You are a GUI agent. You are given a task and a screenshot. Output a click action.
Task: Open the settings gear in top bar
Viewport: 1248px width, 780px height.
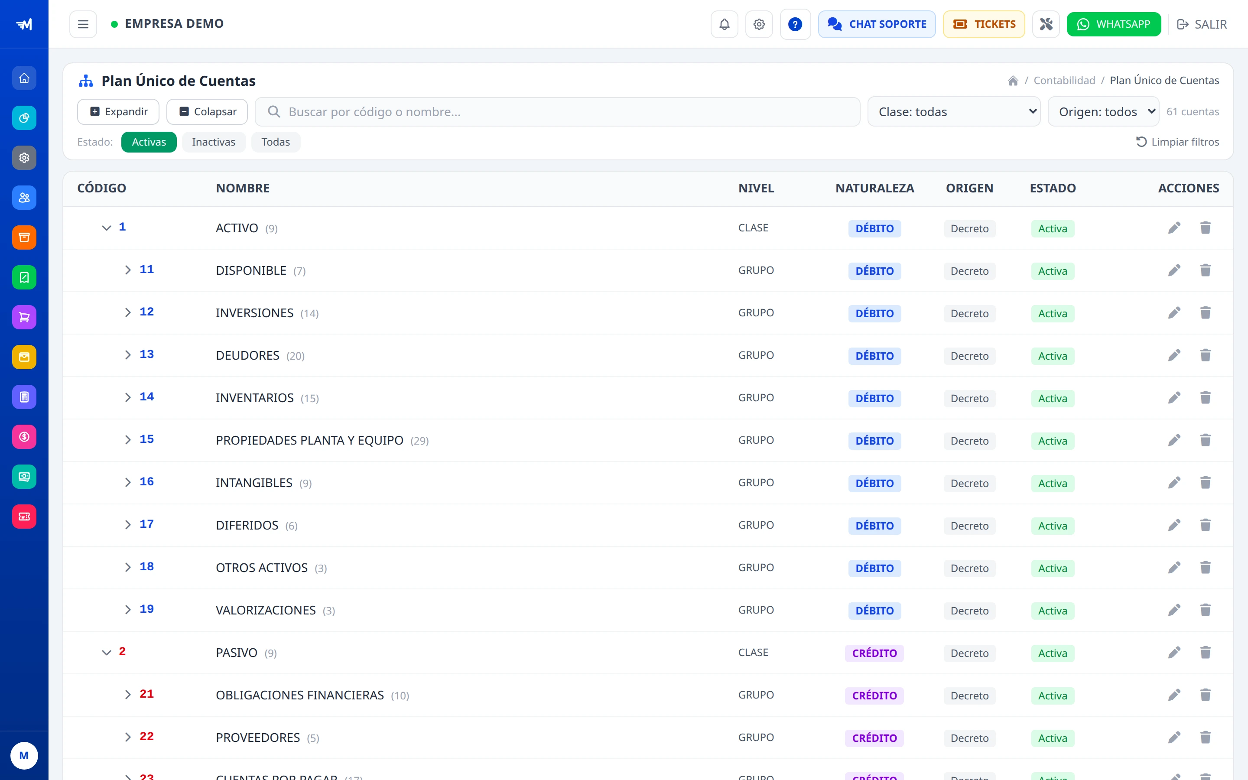click(759, 24)
